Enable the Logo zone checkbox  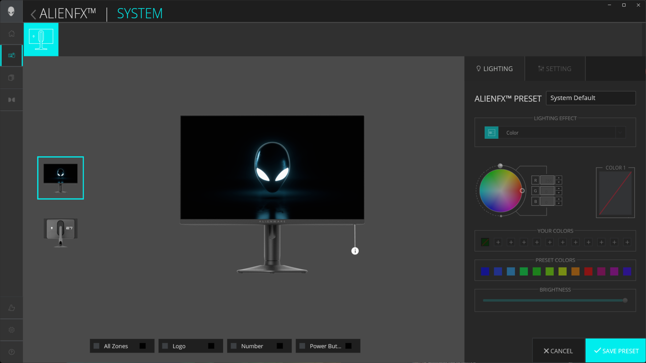coord(165,346)
